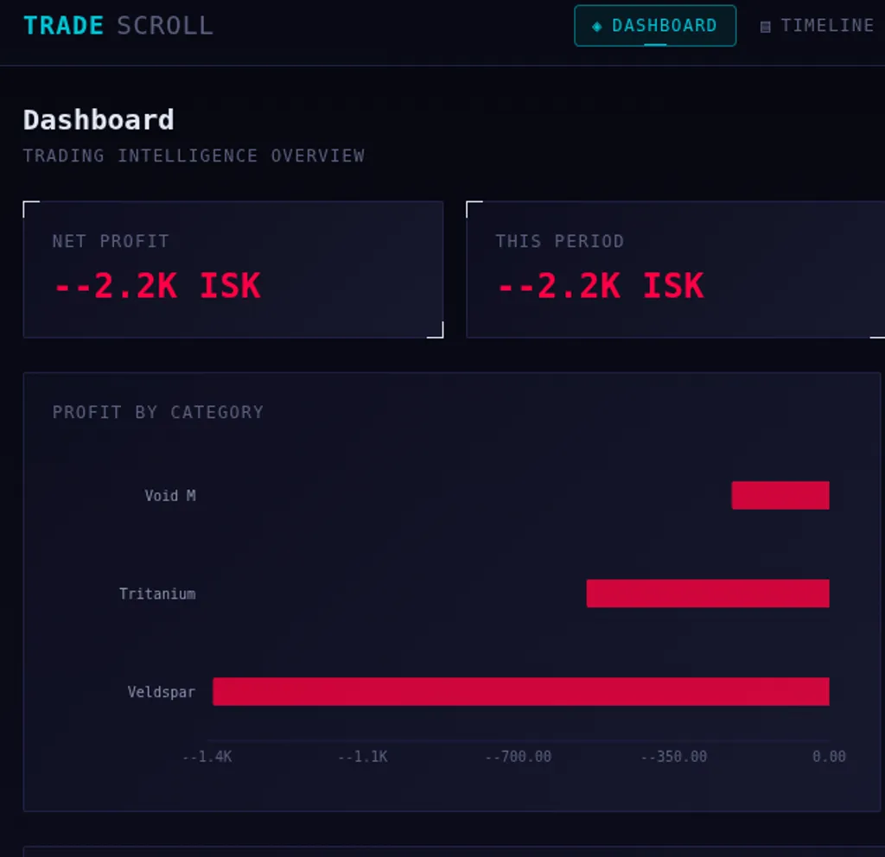Viewport: 885px width, 857px height.
Task: Toggle the Veldspar category label
Action: pyautogui.click(x=161, y=691)
